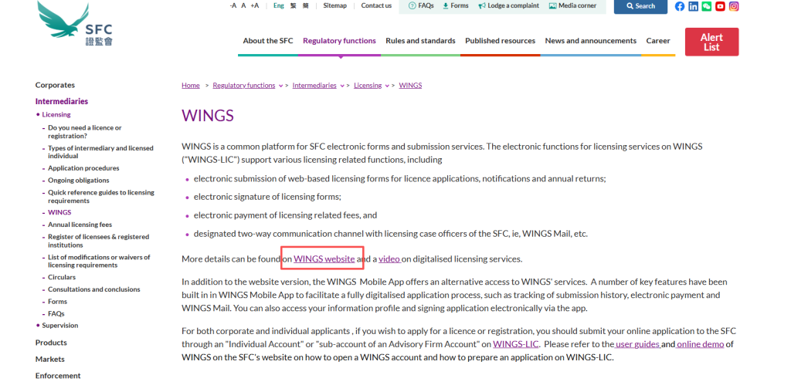Open the SFC LinkedIn icon
Screen dimensions: 791x392
click(x=693, y=6)
